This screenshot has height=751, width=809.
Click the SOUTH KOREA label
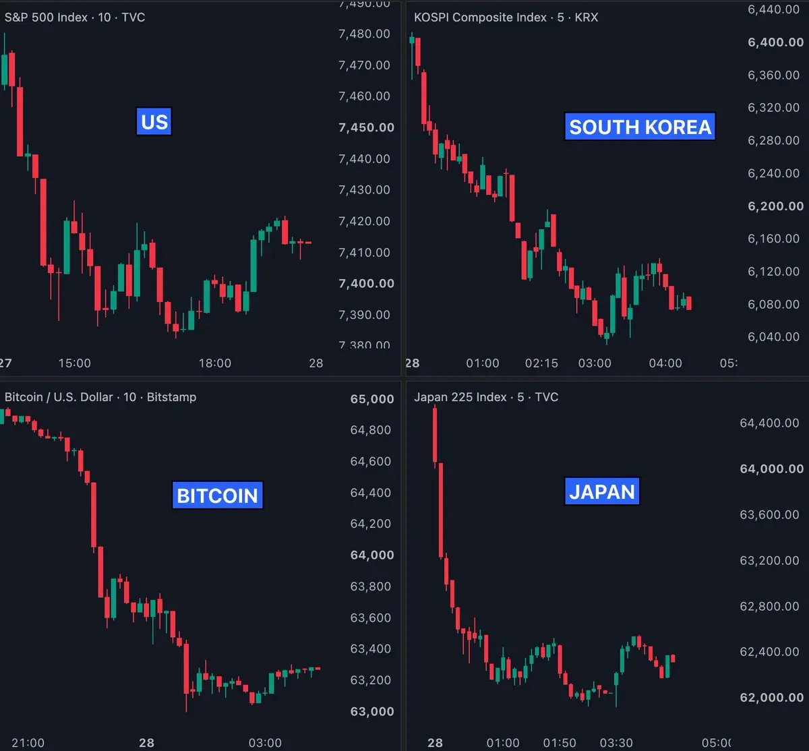640,127
